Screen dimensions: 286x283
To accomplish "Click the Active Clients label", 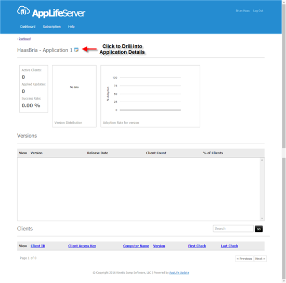I will point(32,70).
